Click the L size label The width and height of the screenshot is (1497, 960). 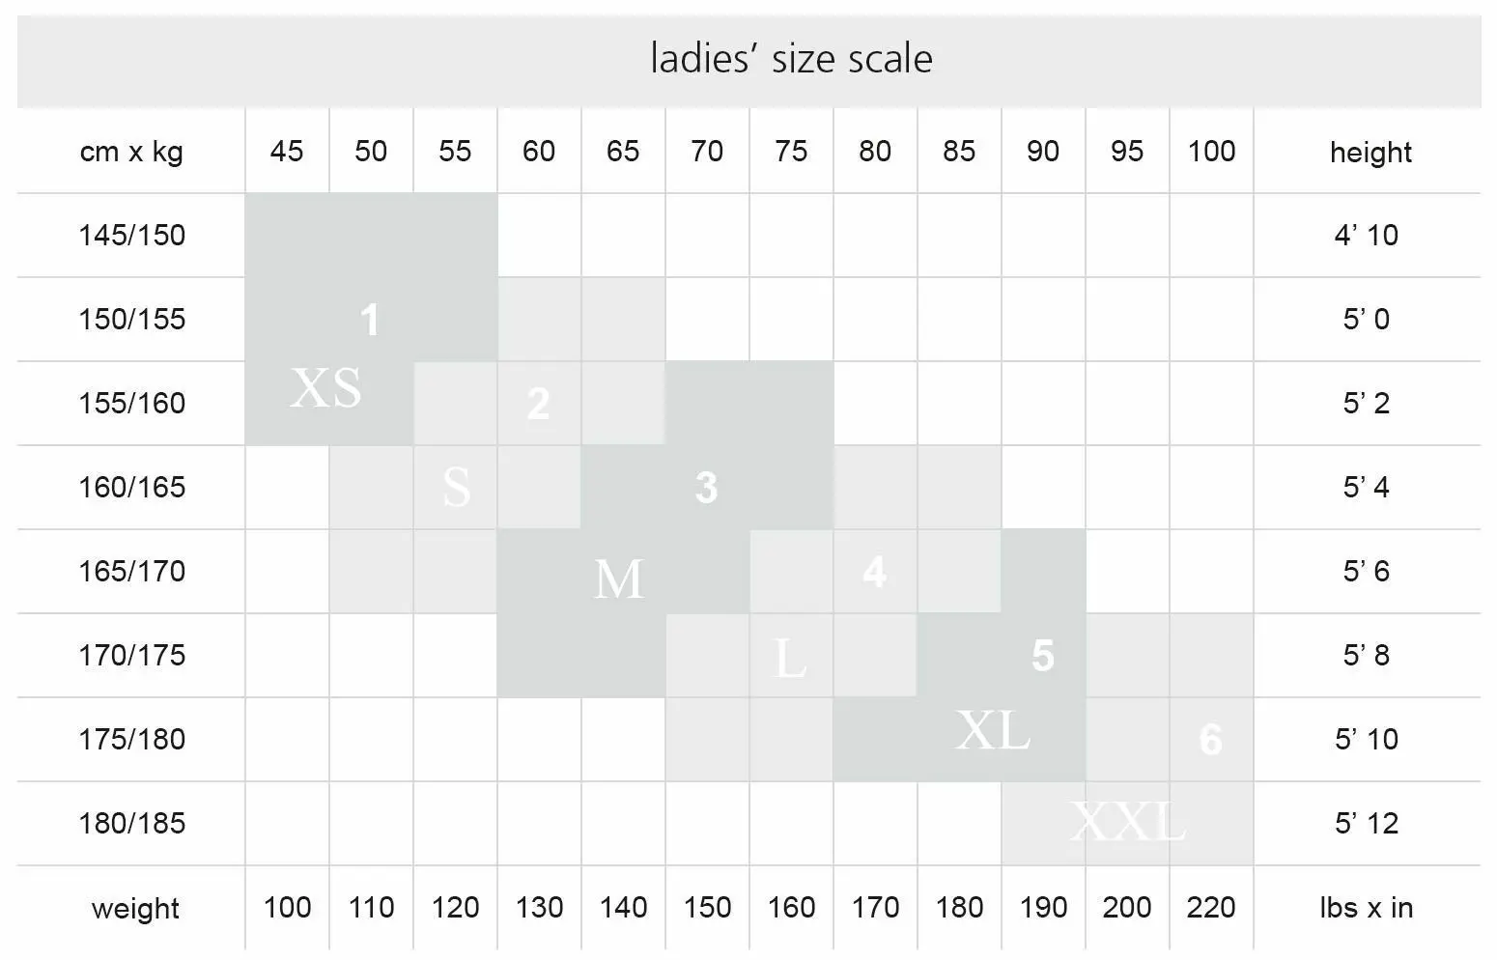(790, 660)
